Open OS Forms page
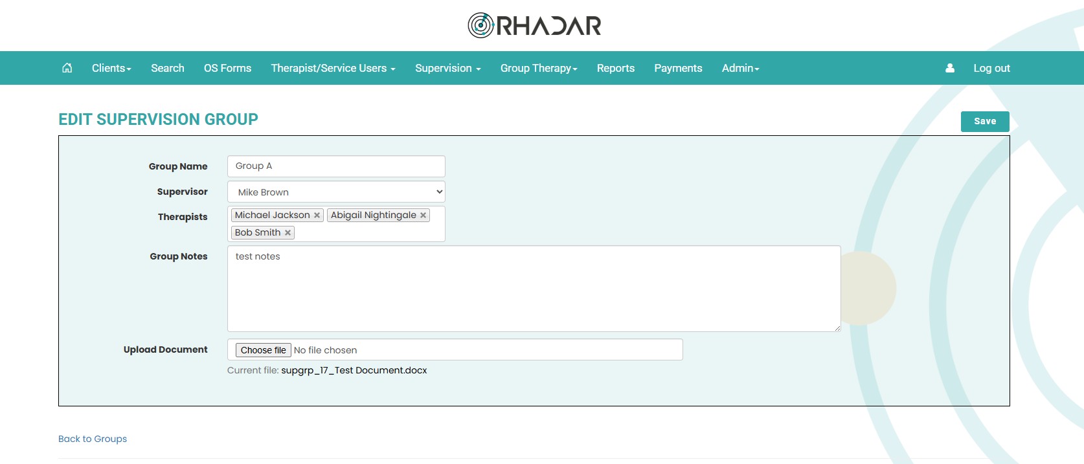 227,68
